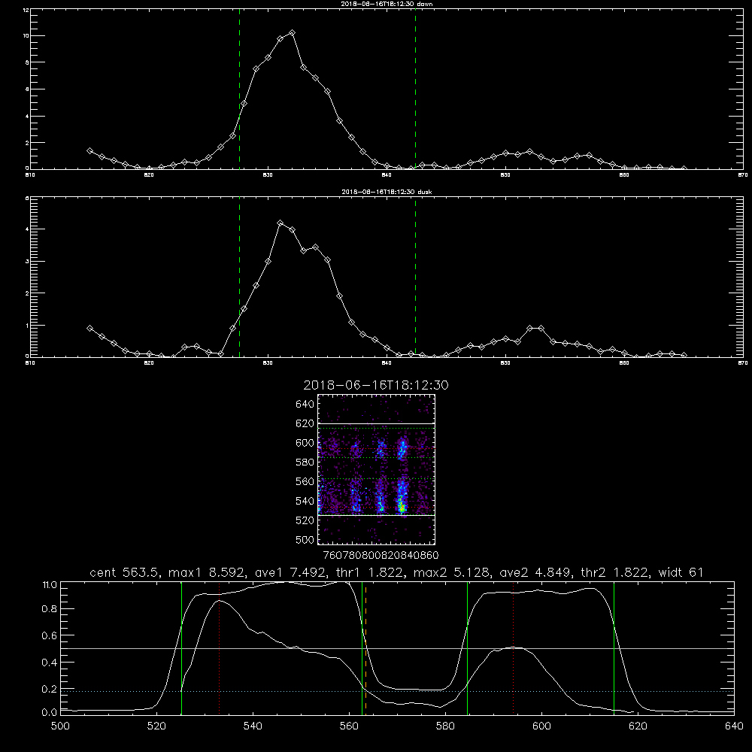Click the '640' x-axis label of bottom plot

click(734, 726)
